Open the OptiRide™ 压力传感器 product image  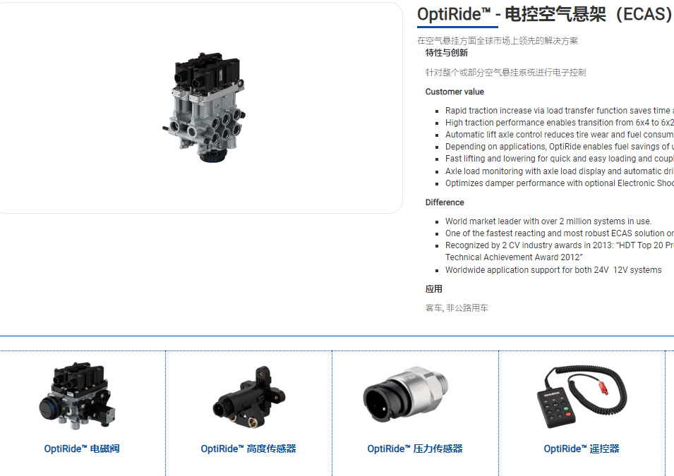pyautogui.click(x=405, y=394)
